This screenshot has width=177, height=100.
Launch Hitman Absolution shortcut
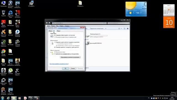17,14
